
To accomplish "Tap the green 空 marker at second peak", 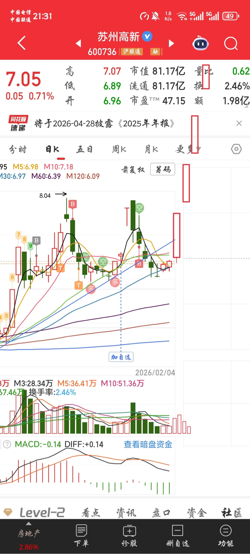I will point(139,208).
